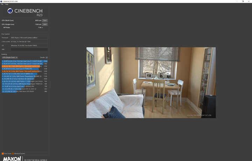The height and width of the screenshot is (161, 252).
Task: Select ranking row 5 AMD Ryzen 7 Surface Edition
Action: [24, 71]
